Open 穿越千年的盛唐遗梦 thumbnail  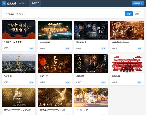coord(127,30)
